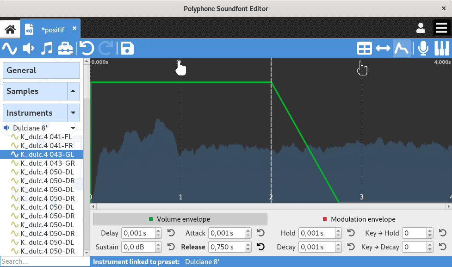Click the Delay value field
The height and width of the screenshot is (267, 452).
138,233
